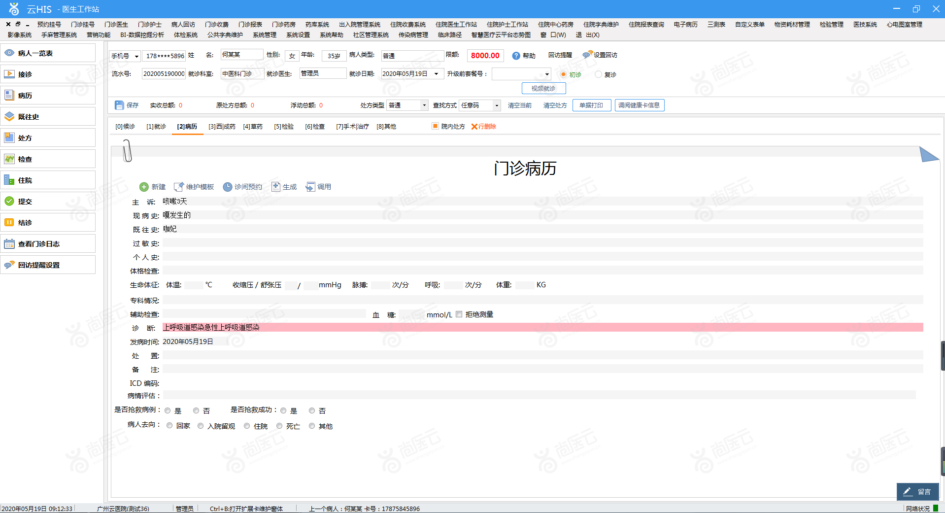Viewport: 945px width, 513px height.
Task: Open the 升级前套餐号 dropdown
Action: (x=547, y=74)
